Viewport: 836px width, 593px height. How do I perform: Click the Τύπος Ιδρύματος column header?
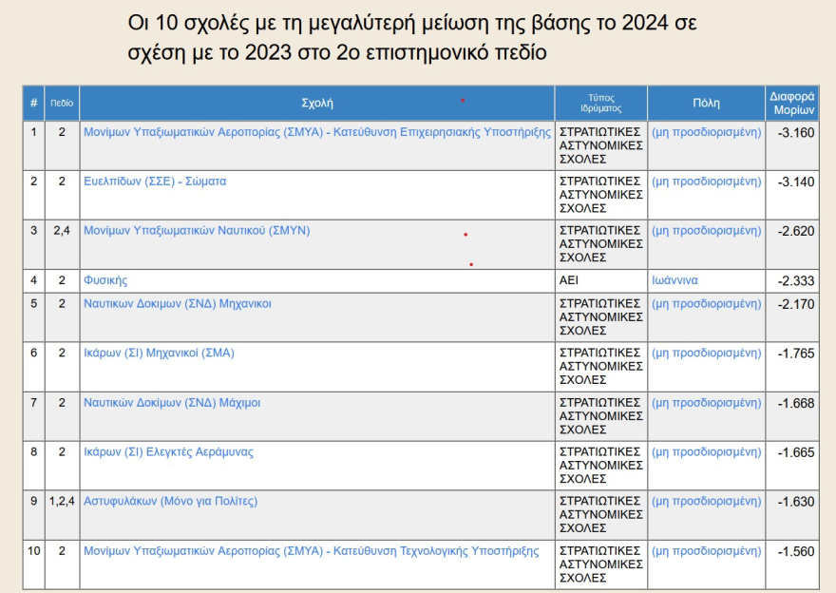point(600,103)
